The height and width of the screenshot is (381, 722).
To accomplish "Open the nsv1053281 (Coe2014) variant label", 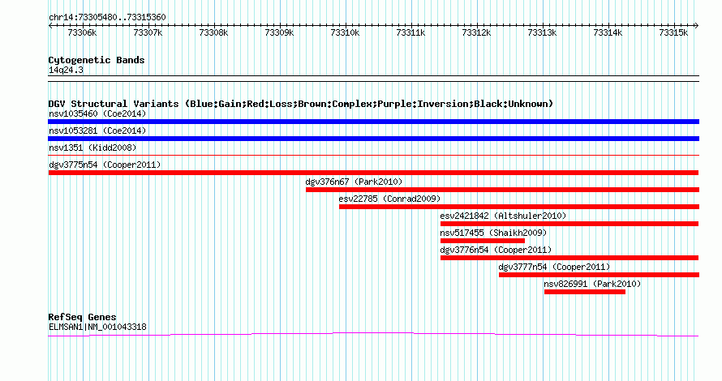I will coord(97,131).
